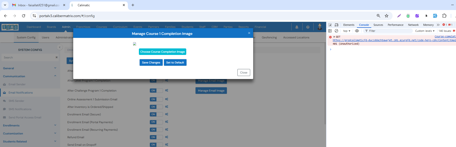
Task: Open settings gears for Enrollment Email (Portal Payments)
Action: 167,122
